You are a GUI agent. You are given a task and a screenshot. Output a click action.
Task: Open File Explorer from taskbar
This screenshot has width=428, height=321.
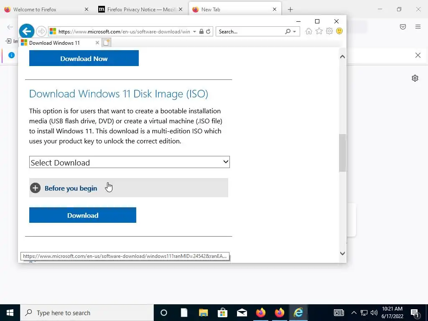point(204,313)
